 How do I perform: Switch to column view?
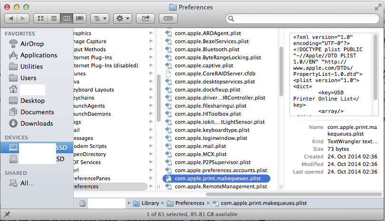[67, 18]
